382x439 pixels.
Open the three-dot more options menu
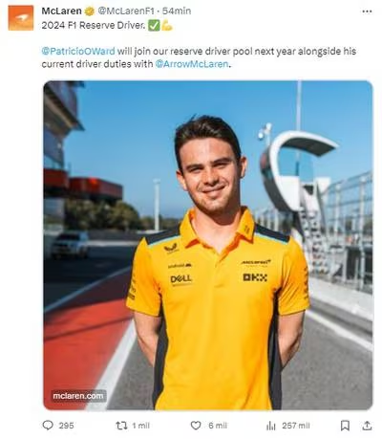coord(367,11)
